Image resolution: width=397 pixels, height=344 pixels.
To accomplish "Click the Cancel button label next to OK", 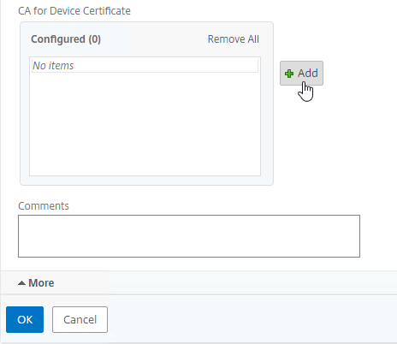I will (x=80, y=320).
